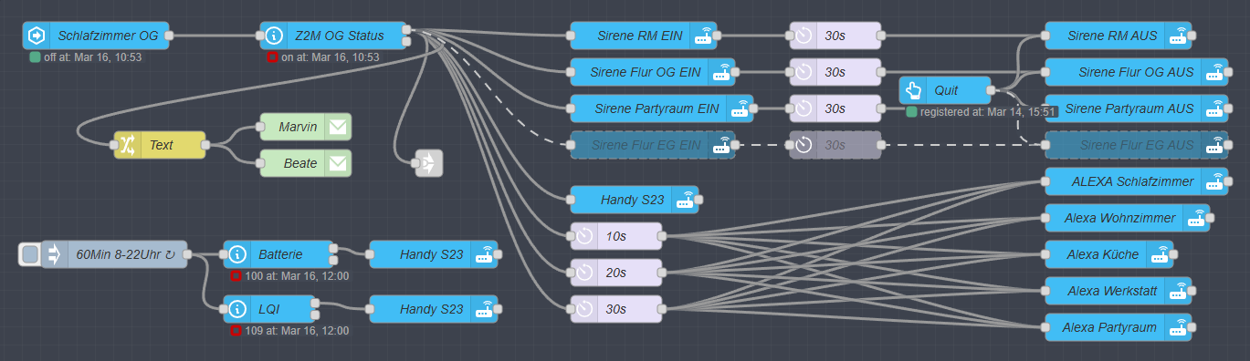1250x361 pixels.
Task: Click the Alexa Werkstatt service-call icon
Action: coord(1178,291)
